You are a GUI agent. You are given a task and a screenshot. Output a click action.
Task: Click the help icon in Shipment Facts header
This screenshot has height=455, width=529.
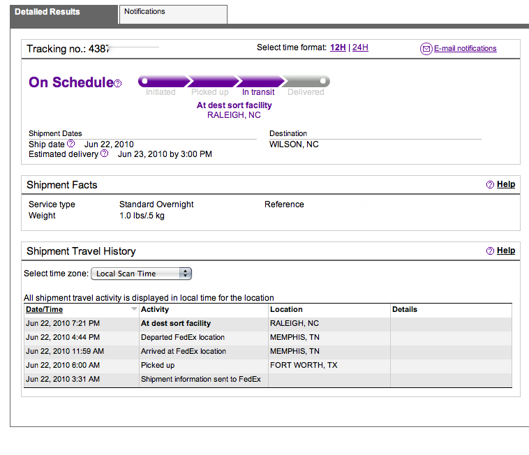490,184
